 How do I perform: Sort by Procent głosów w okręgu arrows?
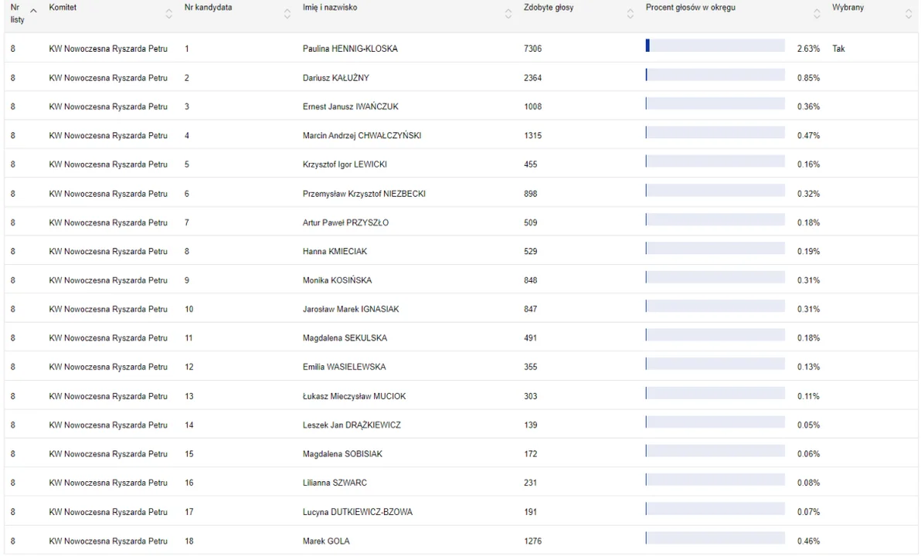[x=817, y=13]
